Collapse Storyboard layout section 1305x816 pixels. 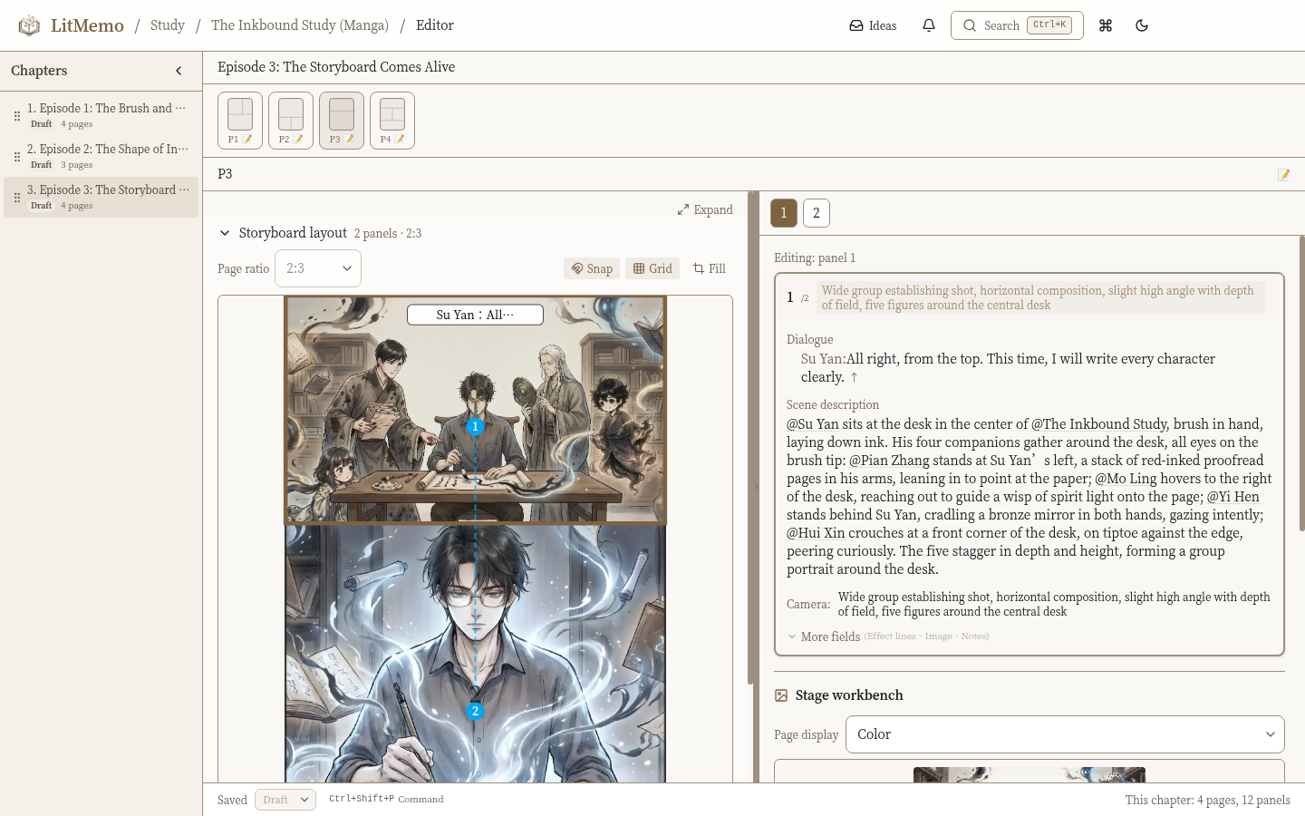[x=225, y=233]
